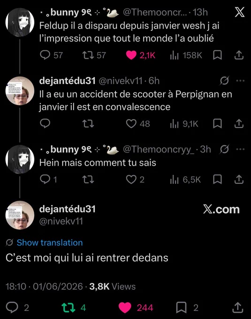Click Grok icon on scooter accident reply

tap(224, 81)
